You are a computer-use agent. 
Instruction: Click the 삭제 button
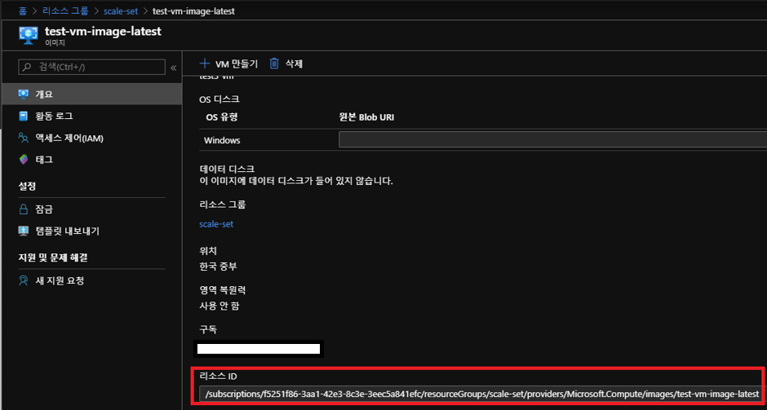[286, 64]
